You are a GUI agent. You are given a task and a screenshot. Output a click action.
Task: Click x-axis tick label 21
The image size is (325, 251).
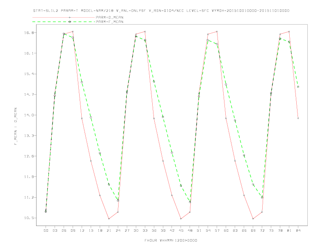109,230
